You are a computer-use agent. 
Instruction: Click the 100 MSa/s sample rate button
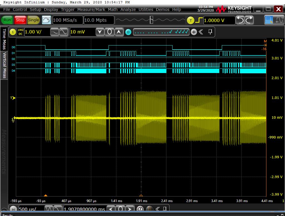pos(67,20)
